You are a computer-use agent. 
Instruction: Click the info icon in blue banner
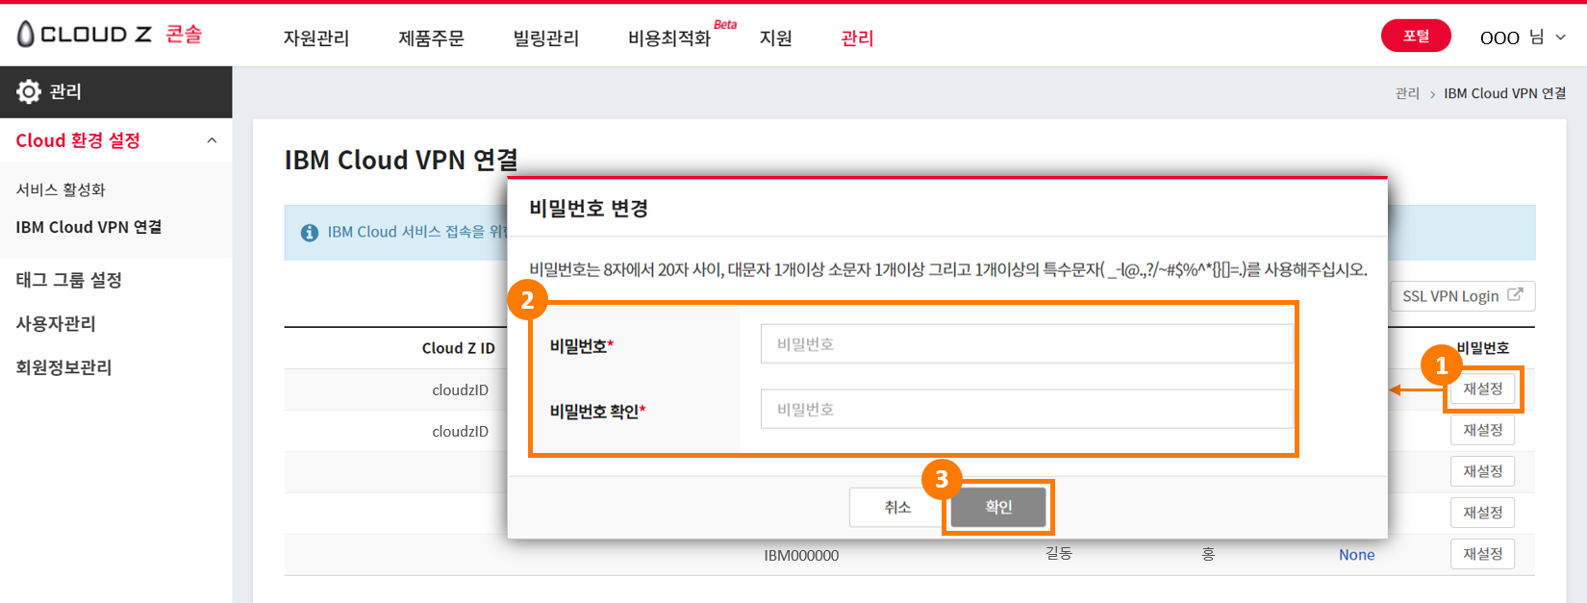(310, 233)
